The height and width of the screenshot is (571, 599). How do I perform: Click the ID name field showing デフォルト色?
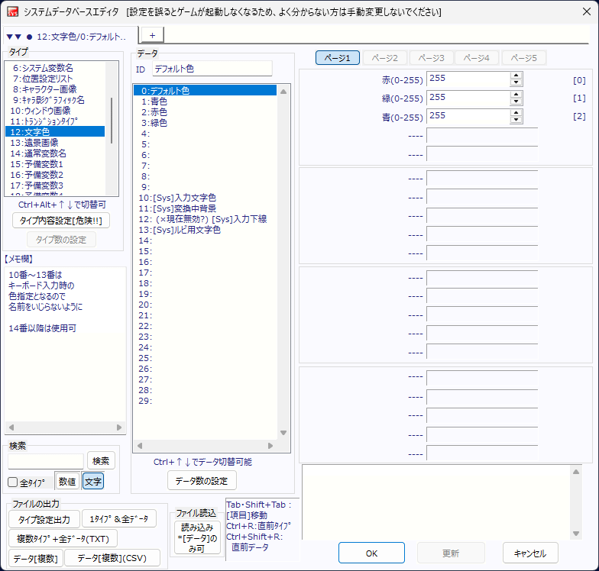[x=212, y=69]
